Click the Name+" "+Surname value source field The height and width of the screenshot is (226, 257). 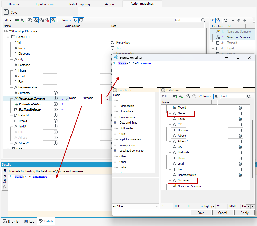[85, 98]
